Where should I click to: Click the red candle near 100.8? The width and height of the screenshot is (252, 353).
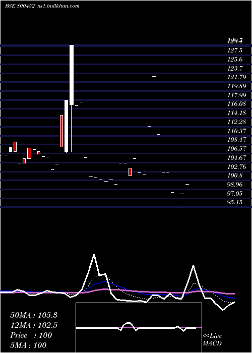click(130, 172)
